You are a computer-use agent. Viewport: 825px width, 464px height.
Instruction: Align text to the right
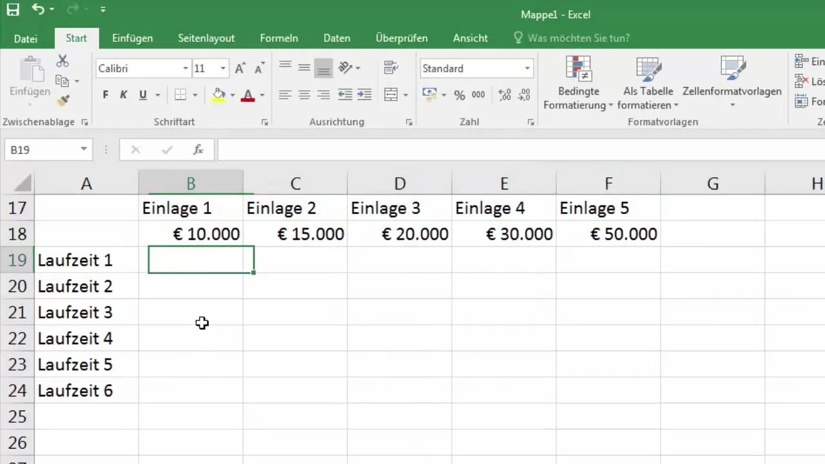point(324,95)
